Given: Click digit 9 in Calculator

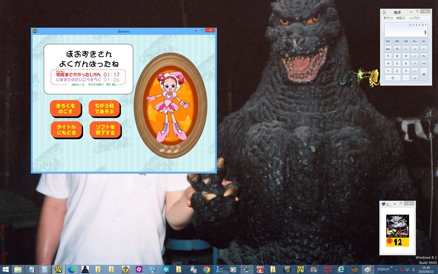Looking at the screenshot, I should [406, 56].
